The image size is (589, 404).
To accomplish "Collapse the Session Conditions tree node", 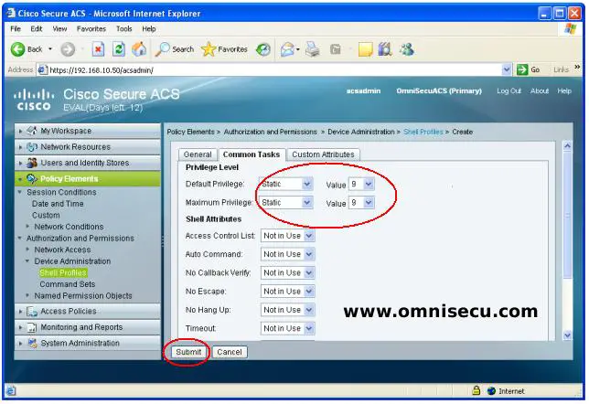I will (20, 192).
